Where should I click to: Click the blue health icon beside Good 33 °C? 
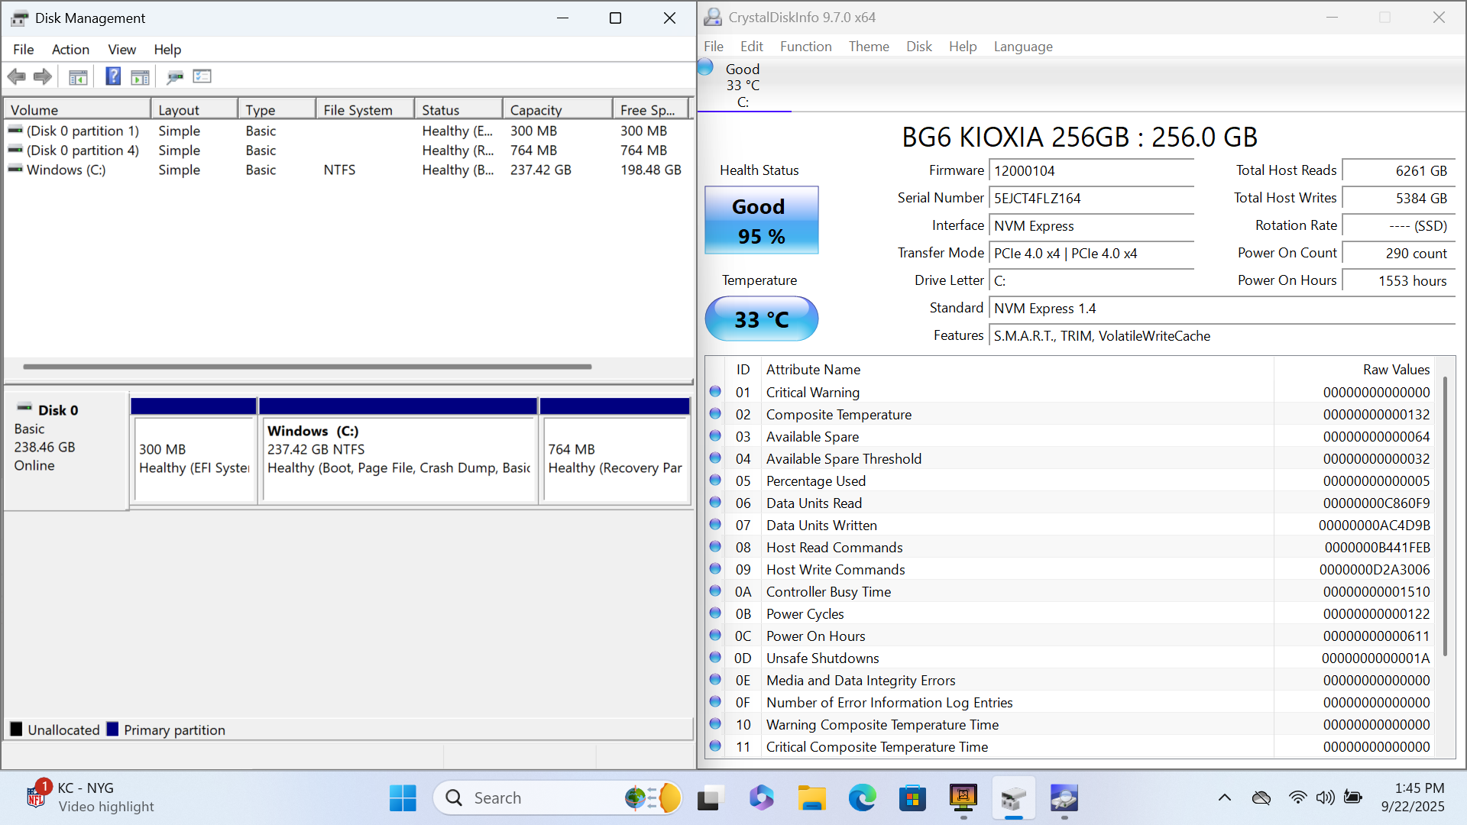[x=705, y=67]
